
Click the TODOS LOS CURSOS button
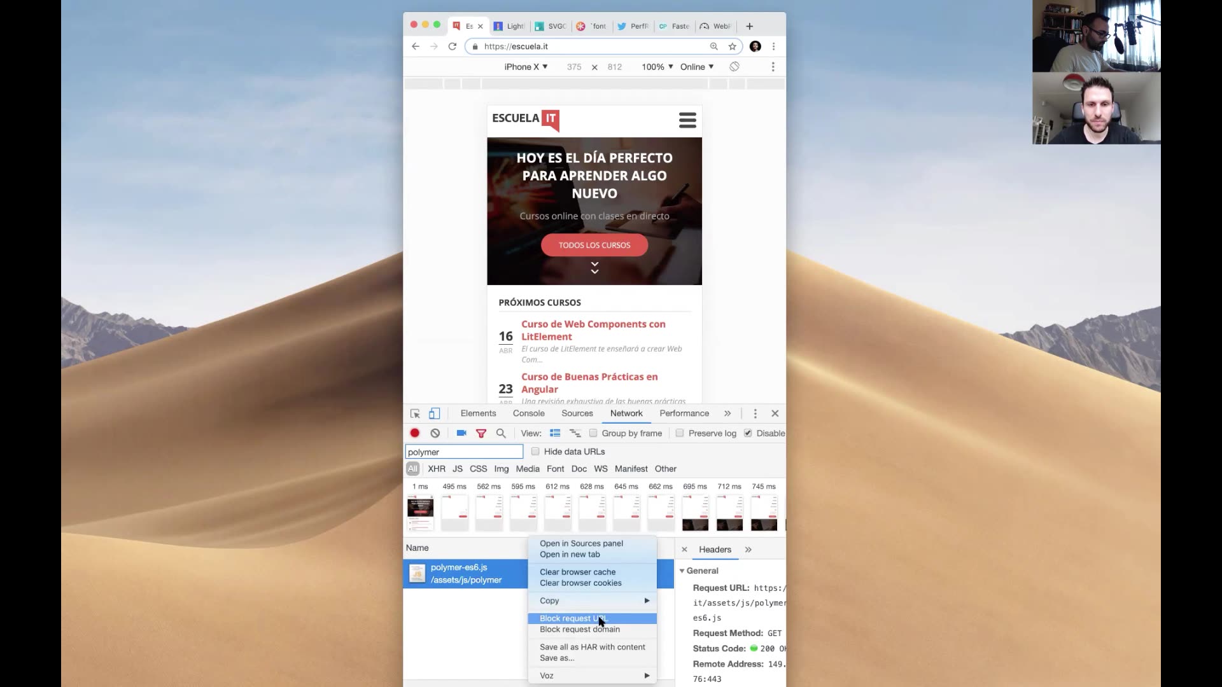(x=594, y=245)
